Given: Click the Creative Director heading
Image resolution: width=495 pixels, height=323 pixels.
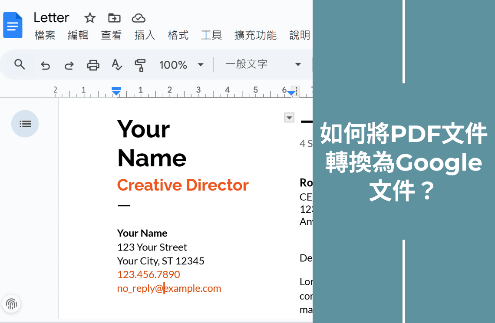Looking at the screenshot, I should tap(183, 185).
